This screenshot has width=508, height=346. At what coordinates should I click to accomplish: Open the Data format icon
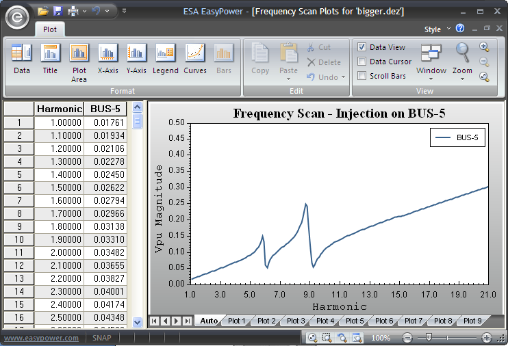(22, 59)
